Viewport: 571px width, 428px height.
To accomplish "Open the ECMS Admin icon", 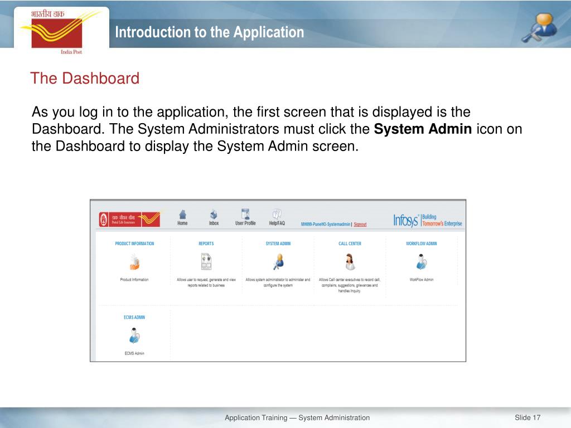I will (134, 335).
